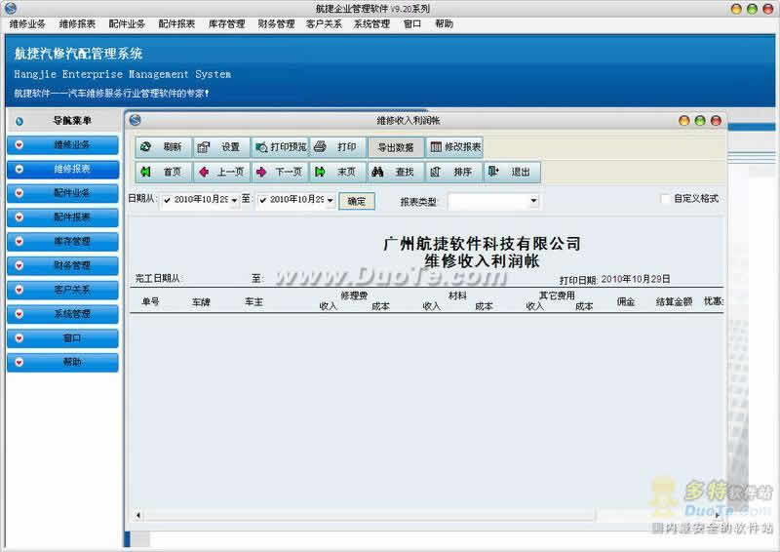Toggle the start date checkbox
780x552 pixels.
tap(167, 200)
